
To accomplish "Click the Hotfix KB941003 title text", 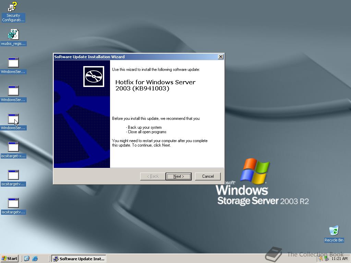I will (x=155, y=85).
